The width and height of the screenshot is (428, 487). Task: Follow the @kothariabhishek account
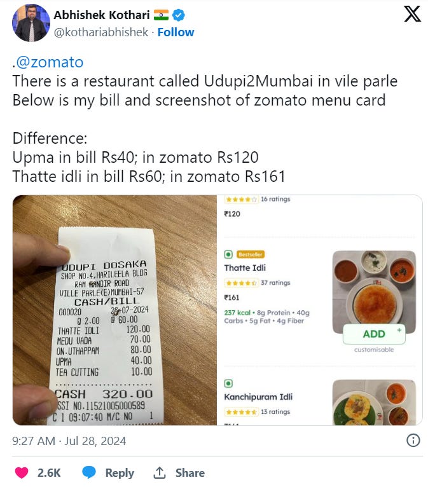coord(176,32)
